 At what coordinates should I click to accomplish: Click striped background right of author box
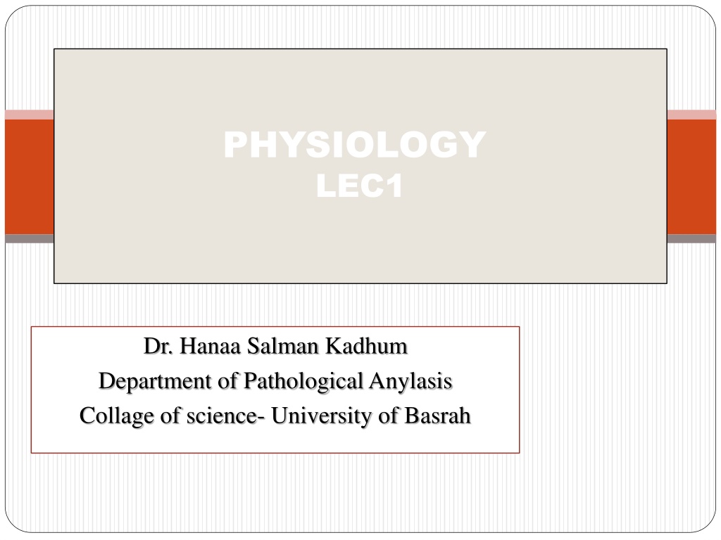(x=616, y=390)
